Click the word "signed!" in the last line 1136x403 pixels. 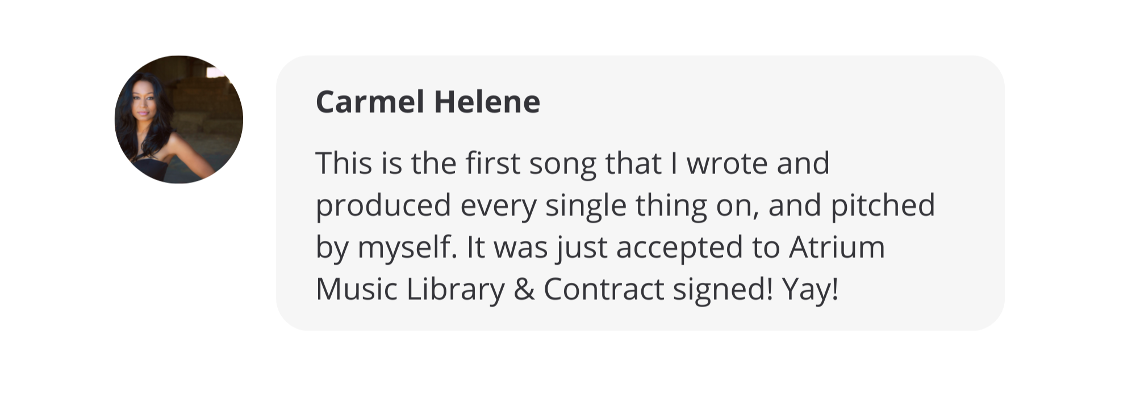pyautogui.click(x=722, y=290)
